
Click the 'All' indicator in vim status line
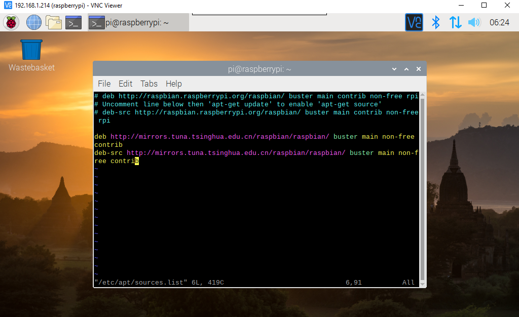point(409,283)
